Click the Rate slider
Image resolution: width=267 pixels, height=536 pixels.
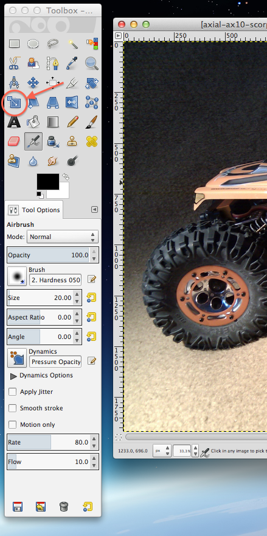(x=53, y=442)
